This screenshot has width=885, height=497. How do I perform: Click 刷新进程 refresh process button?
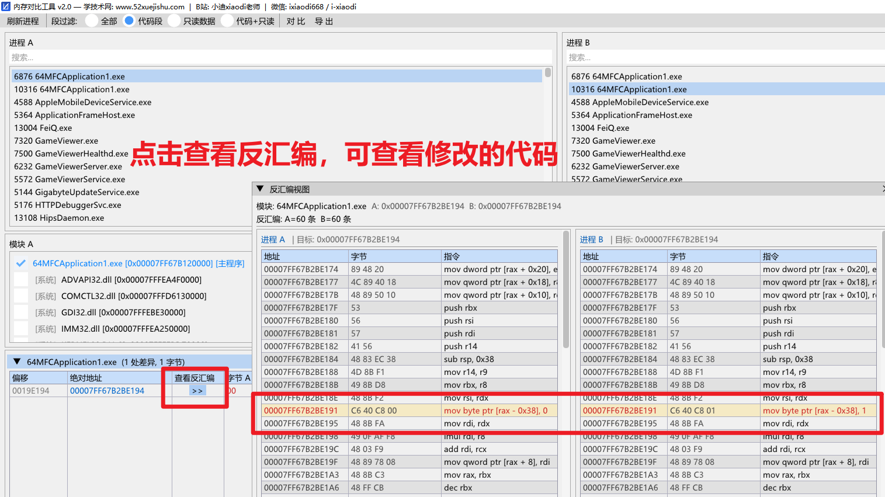click(x=23, y=21)
